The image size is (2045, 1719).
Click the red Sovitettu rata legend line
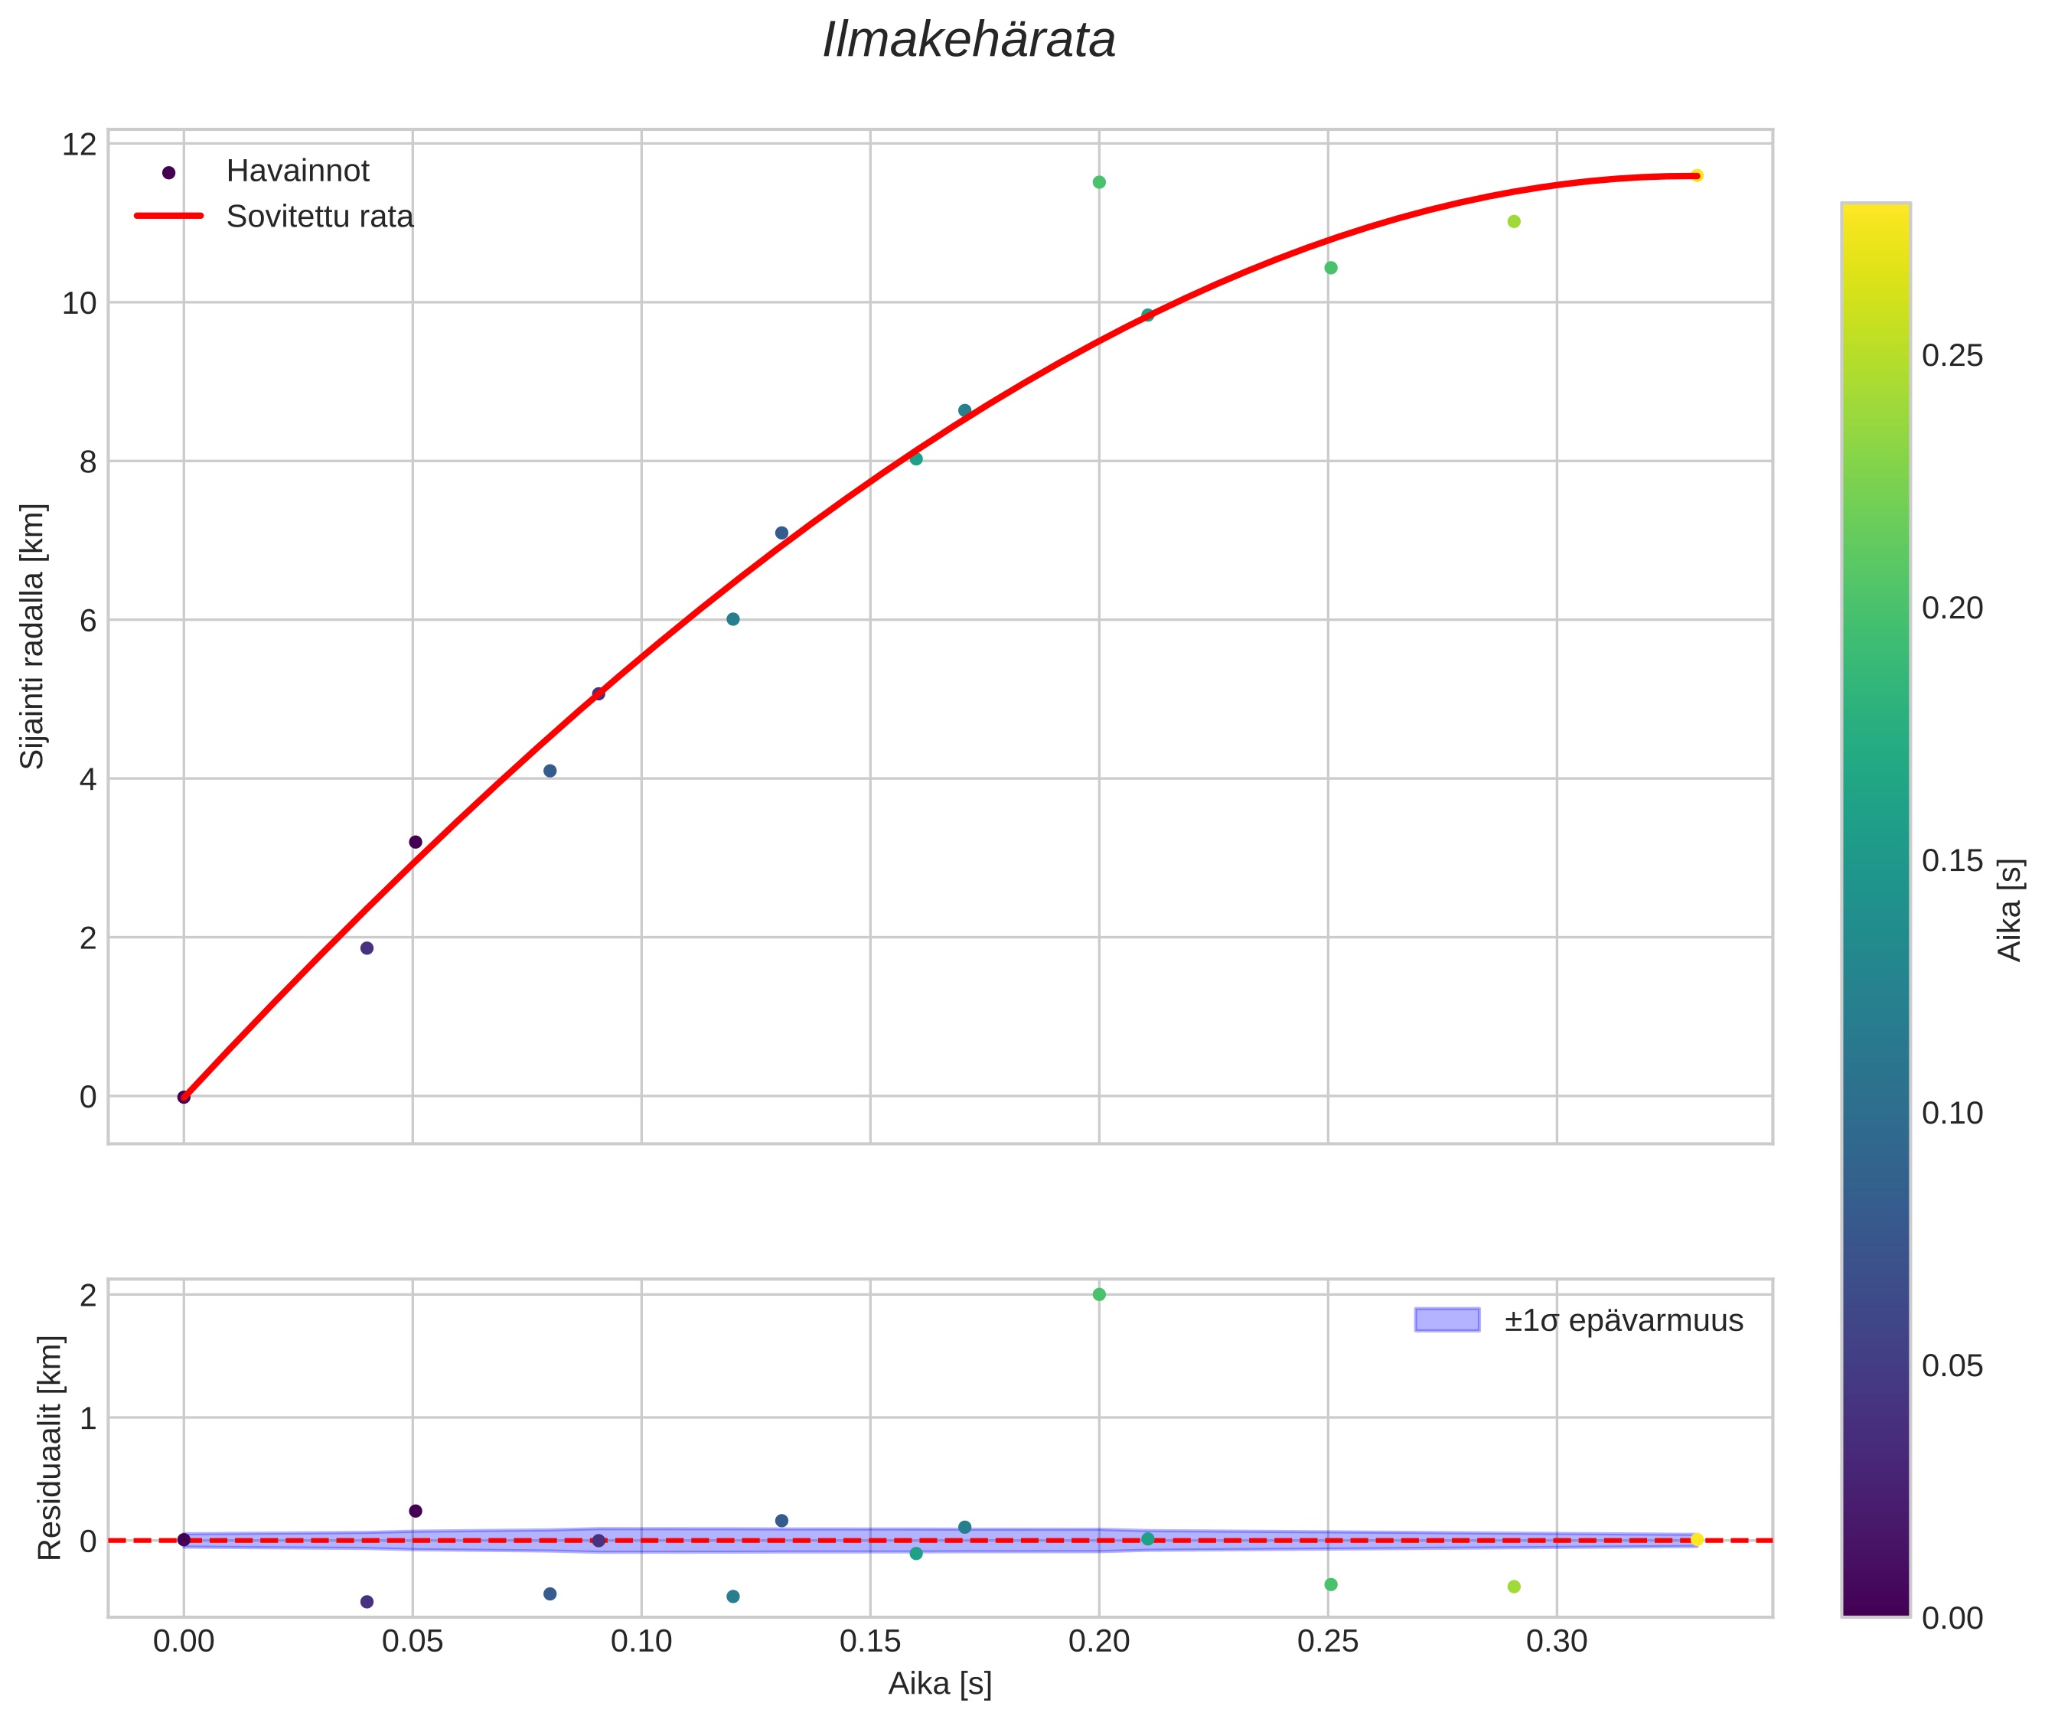point(168,217)
